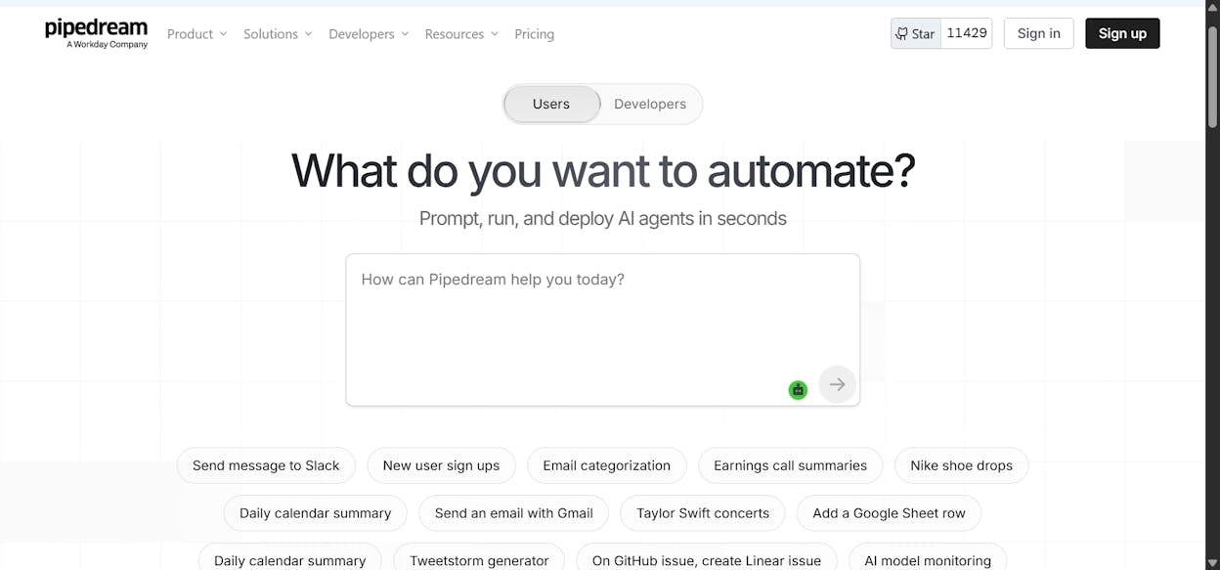Click the GitHub Star icon button
The width and height of the screenshot is (1220, 570).
coord(916,33)
